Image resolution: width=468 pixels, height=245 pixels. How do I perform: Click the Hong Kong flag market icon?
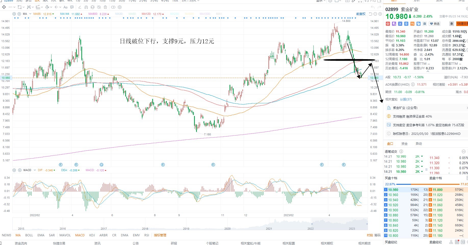(388, 24)
